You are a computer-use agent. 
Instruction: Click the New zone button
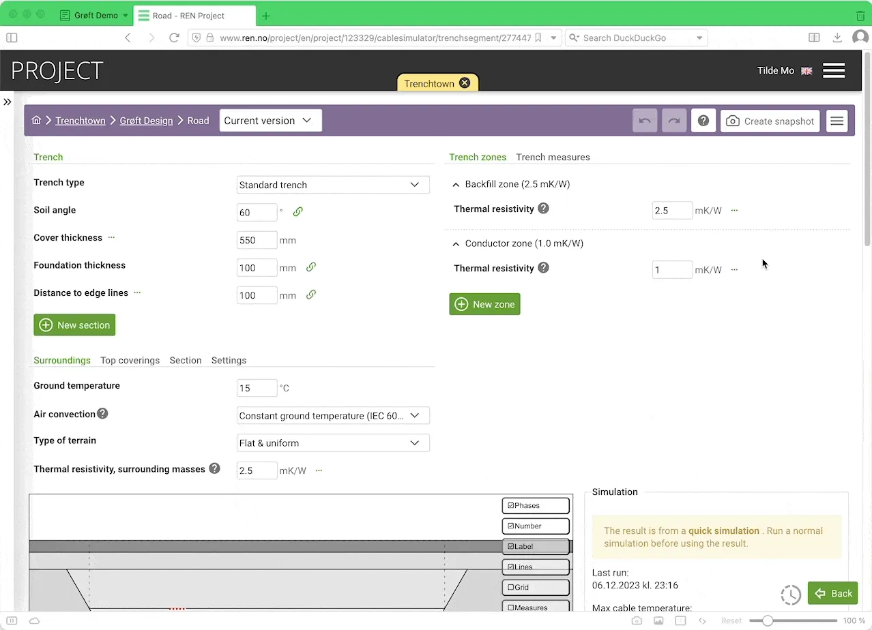point(484,304)
